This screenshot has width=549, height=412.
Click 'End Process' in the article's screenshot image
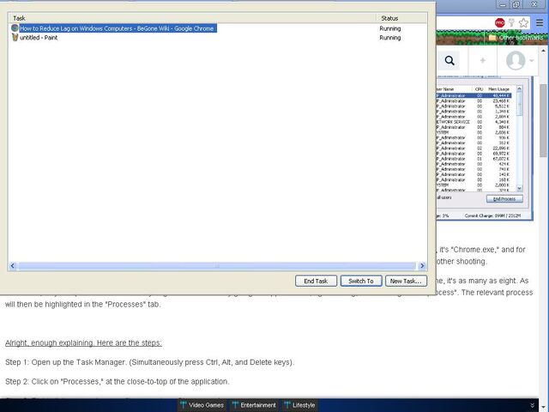coord(504,198)
